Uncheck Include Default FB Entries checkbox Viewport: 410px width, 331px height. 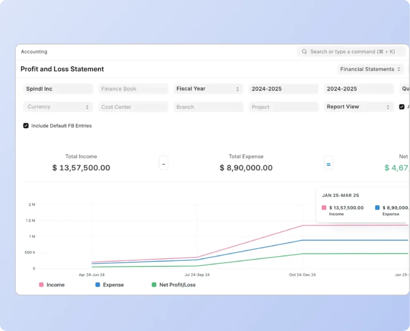pos(26,126)
